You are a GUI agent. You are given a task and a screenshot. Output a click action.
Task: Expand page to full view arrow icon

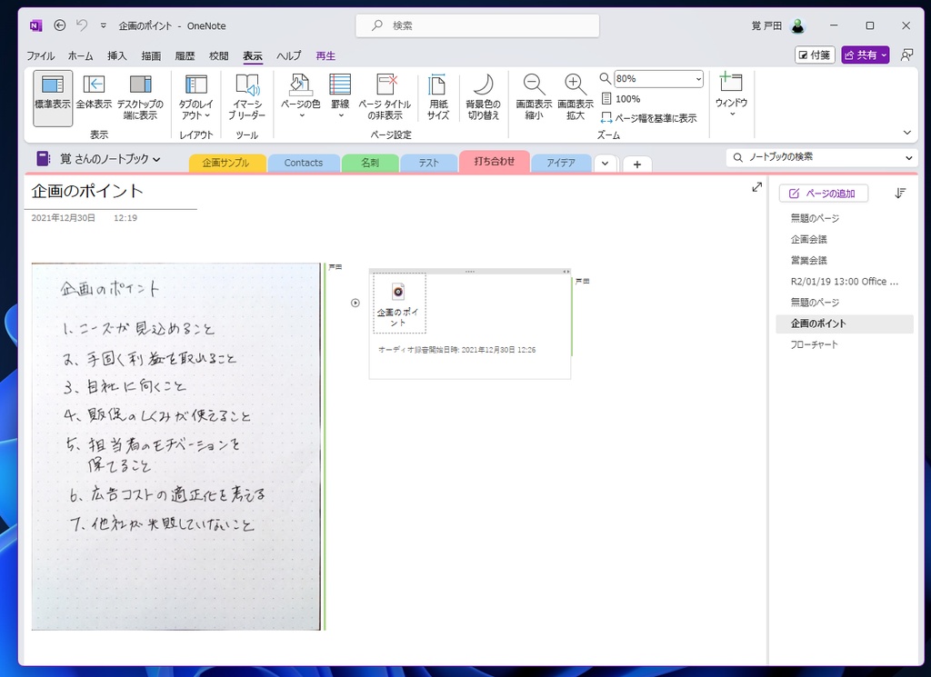(756, 187)
